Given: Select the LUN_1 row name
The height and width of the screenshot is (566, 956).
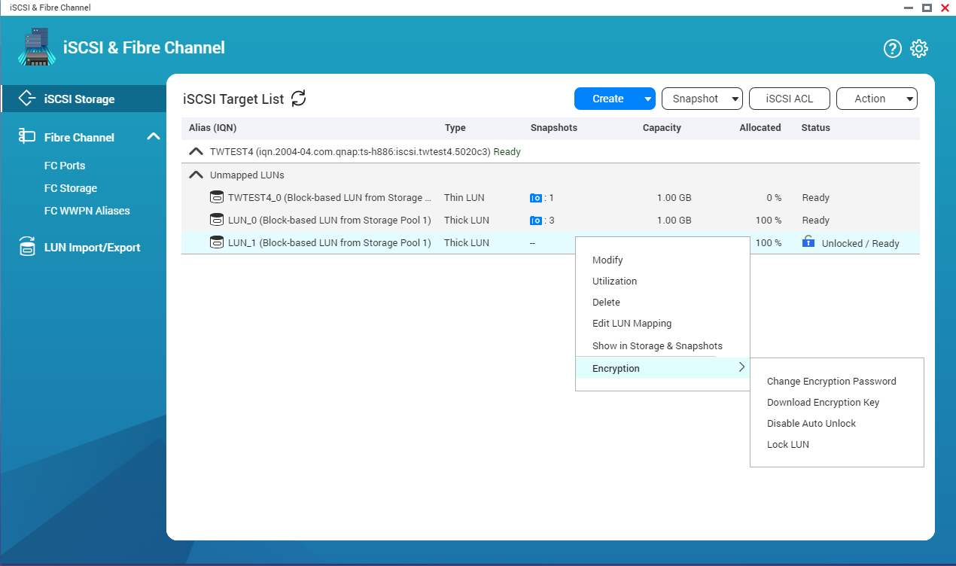Looking at the screenshot, I should [330, 242].
